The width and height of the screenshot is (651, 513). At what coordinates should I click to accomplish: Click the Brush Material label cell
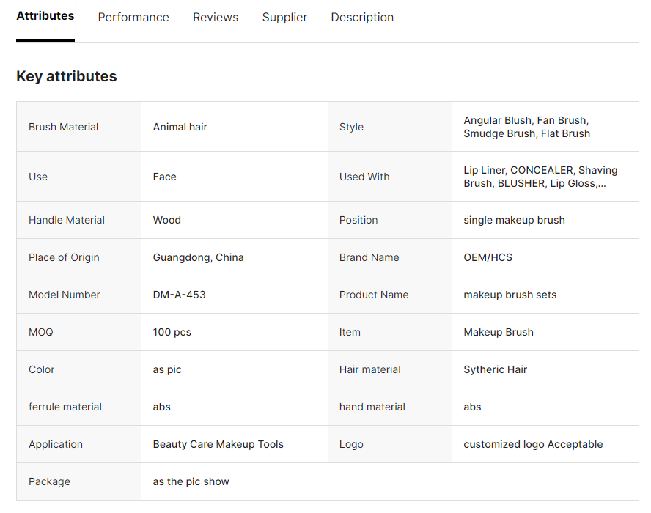(x=64, y=127)
